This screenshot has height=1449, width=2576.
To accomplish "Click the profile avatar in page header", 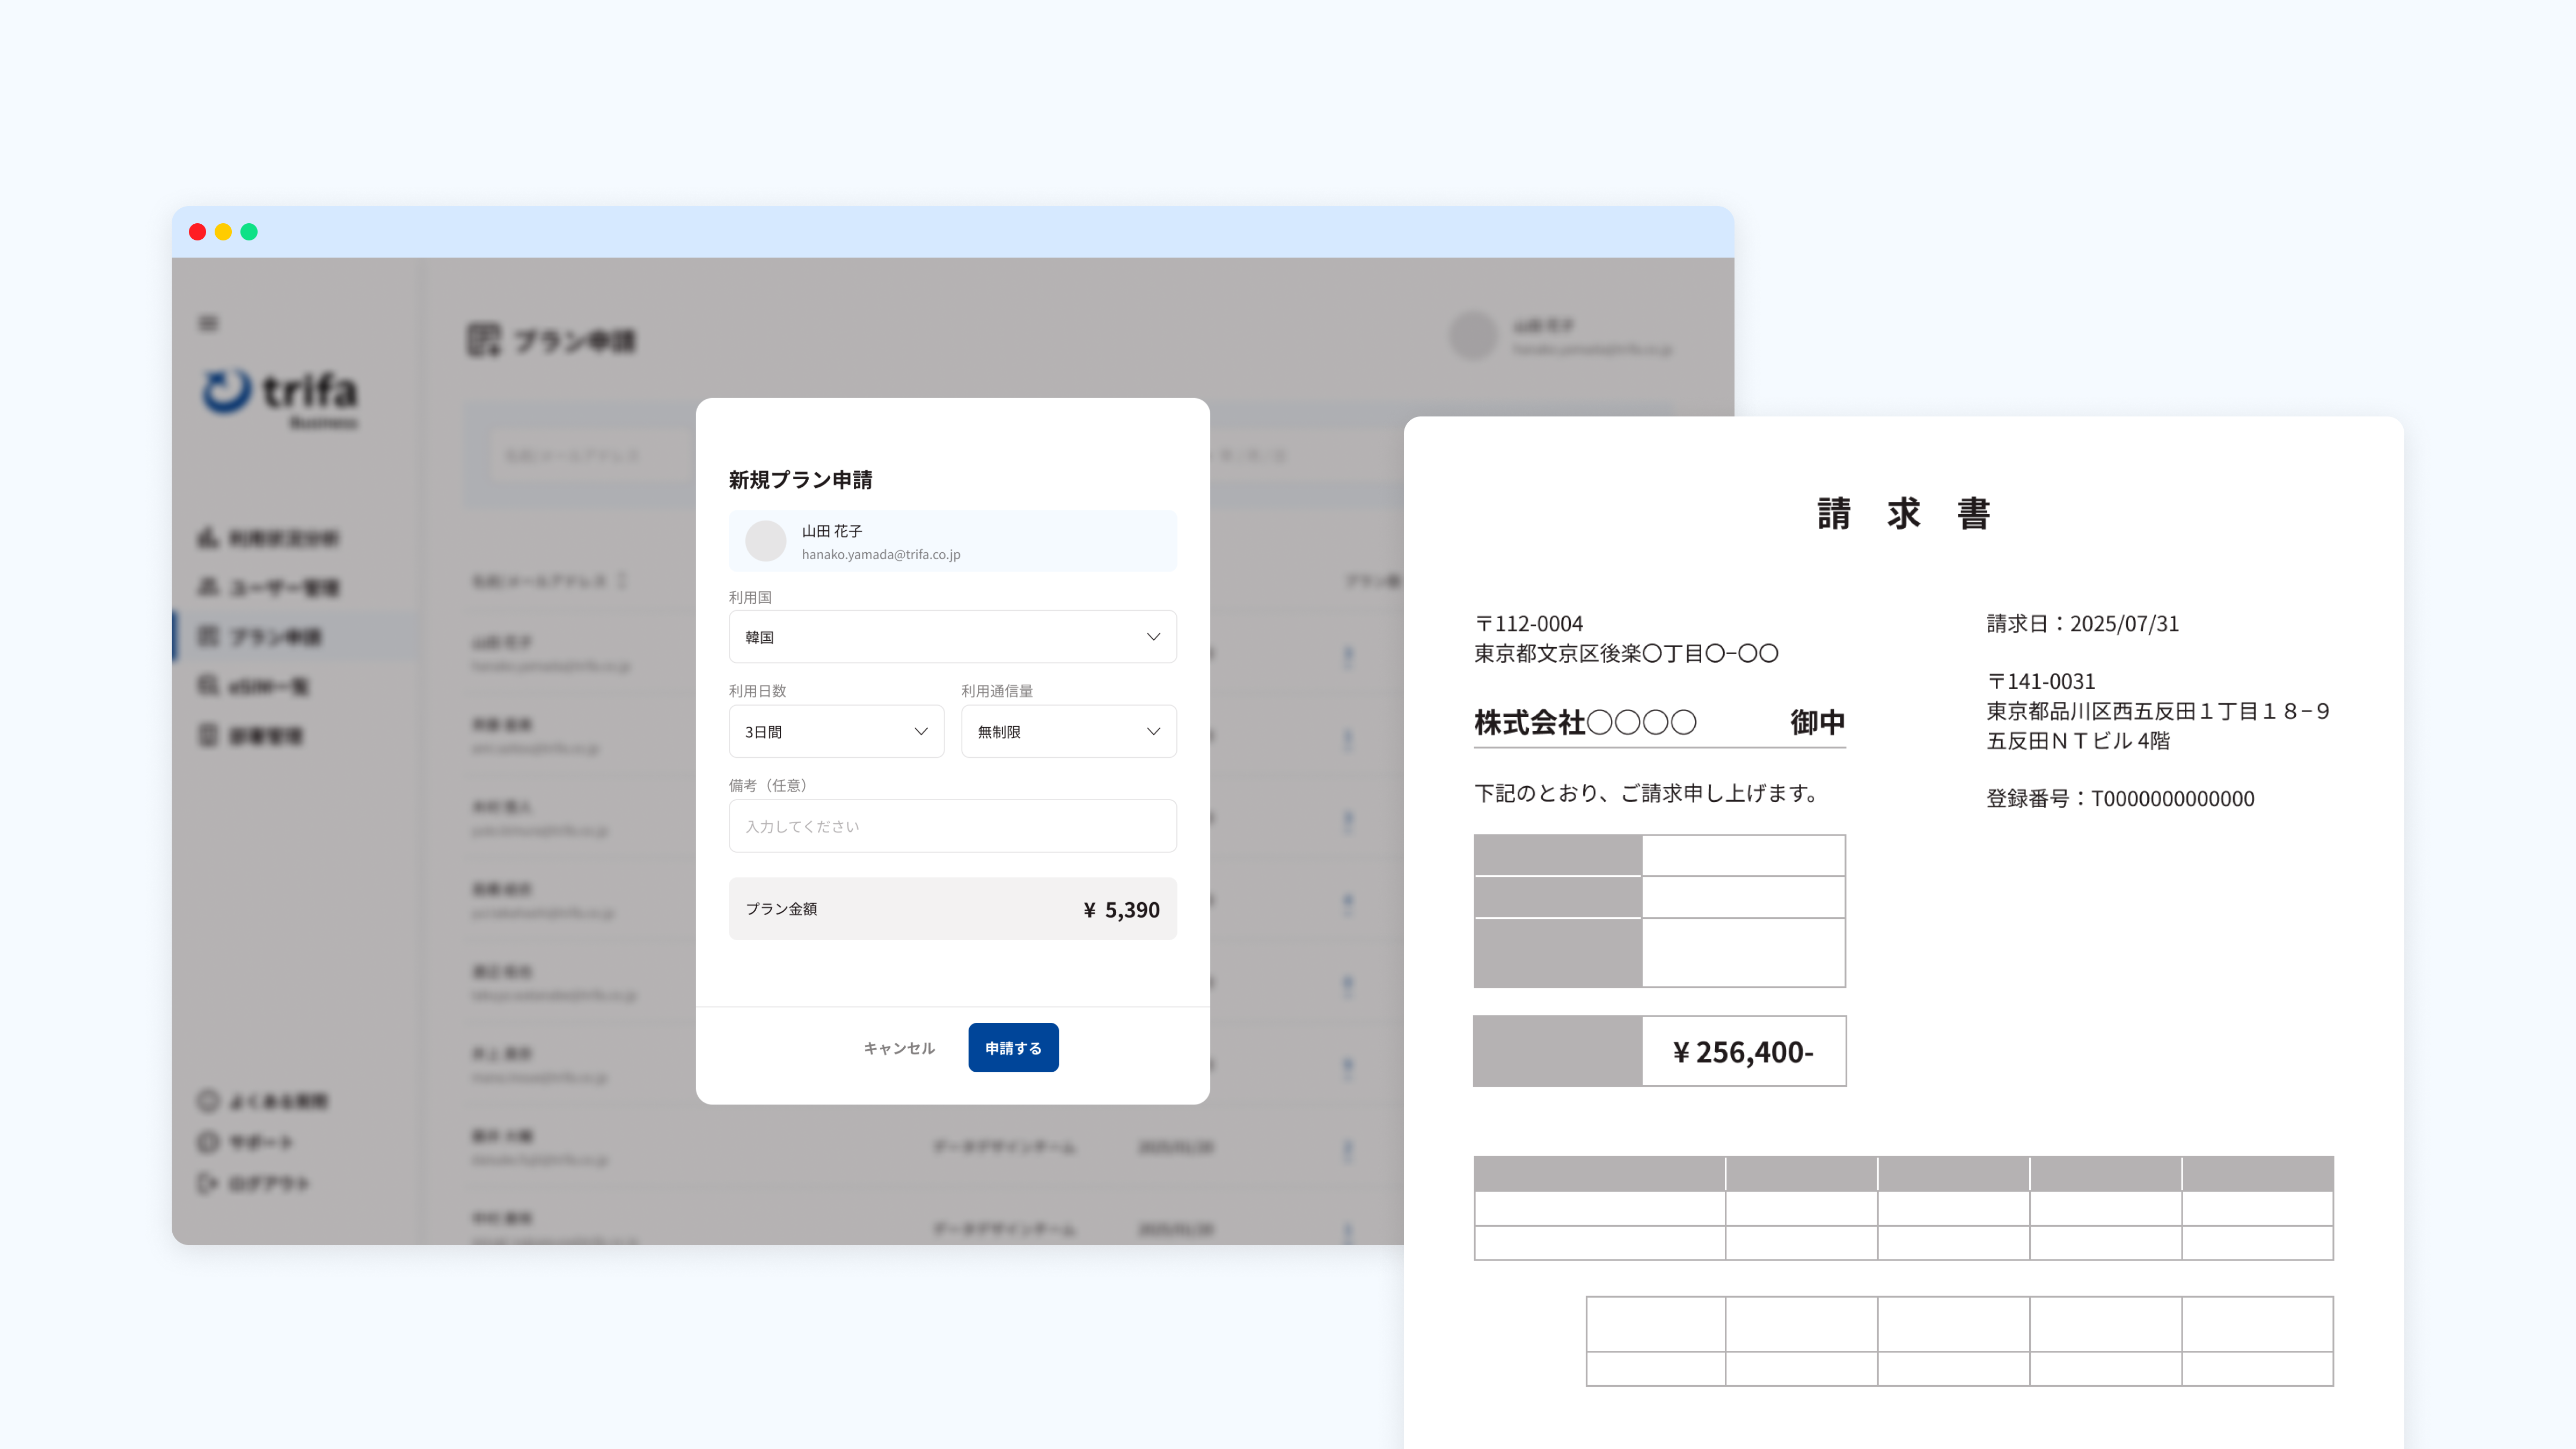I will coord(1473,336).
